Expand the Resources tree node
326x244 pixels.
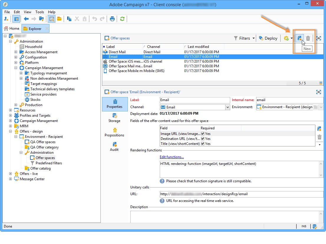[x=10, y=110]
